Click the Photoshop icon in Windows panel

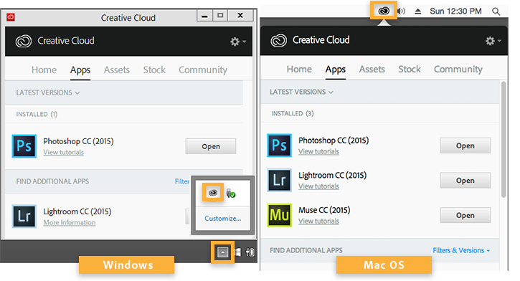pyautogui.click(x=24, y=146)
